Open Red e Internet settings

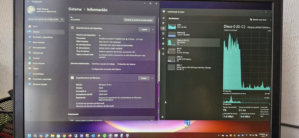click(46, 42)
